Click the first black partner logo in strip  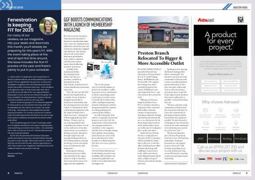tap(201, 159)
